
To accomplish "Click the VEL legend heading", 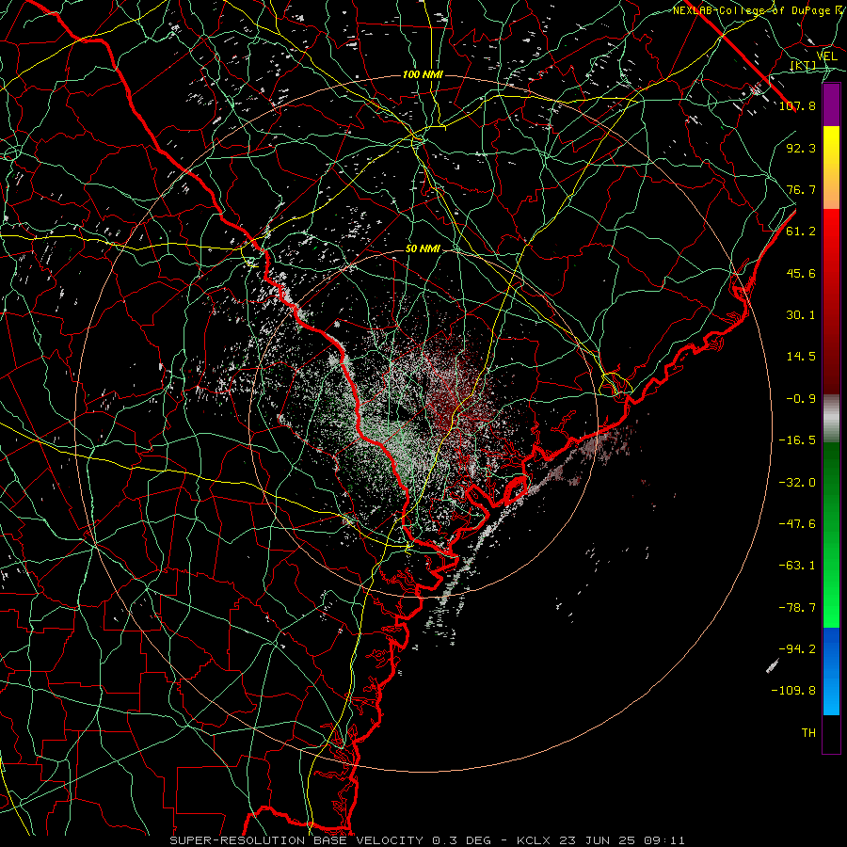I will (x=826, y=56).
